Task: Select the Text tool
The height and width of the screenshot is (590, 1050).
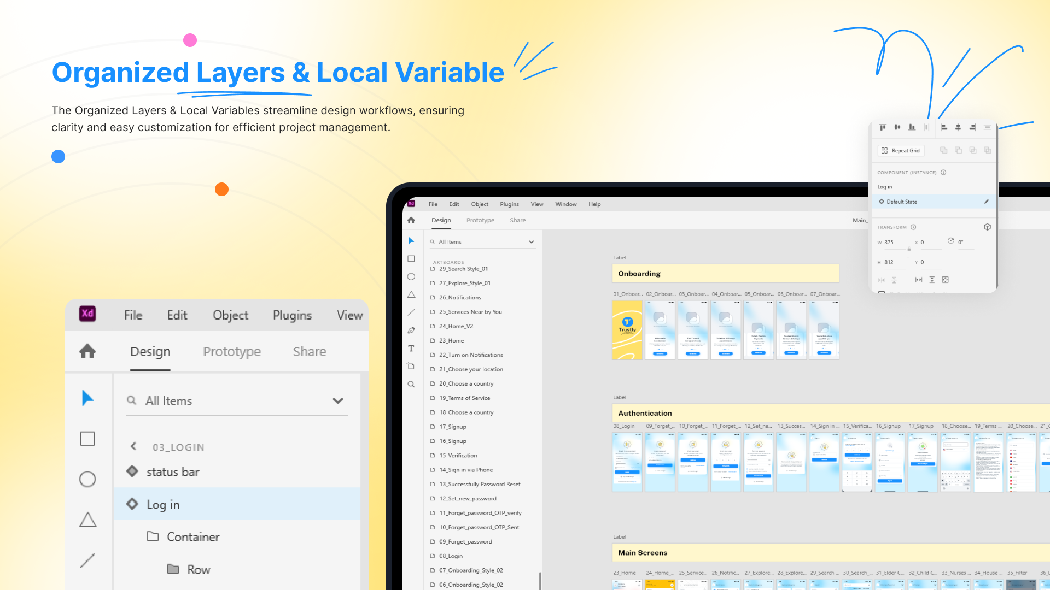Action: pyautogui.click(x=411, y=348)
